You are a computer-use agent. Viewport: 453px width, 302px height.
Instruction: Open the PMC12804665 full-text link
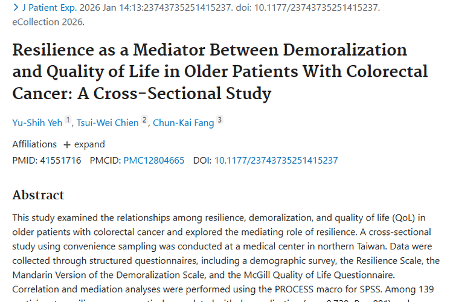153,161
